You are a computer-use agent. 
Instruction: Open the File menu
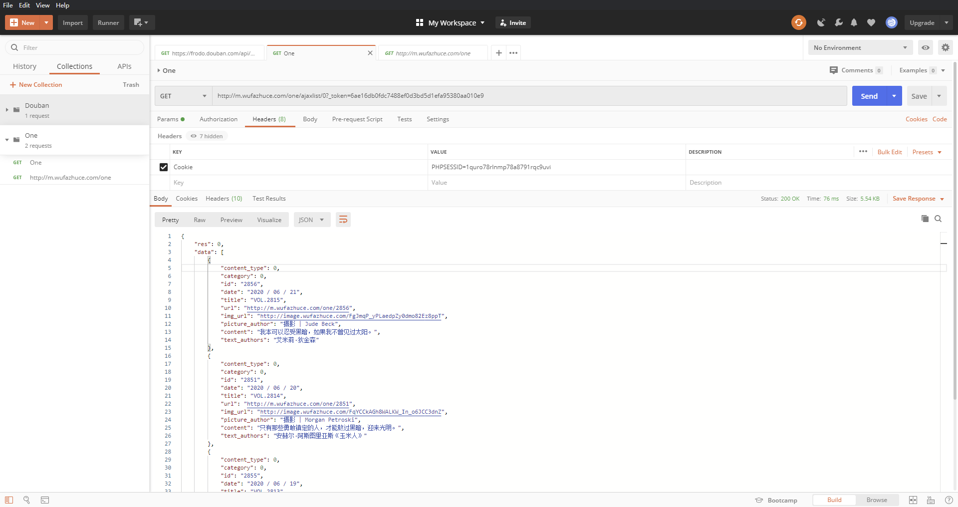coord(8,5)
